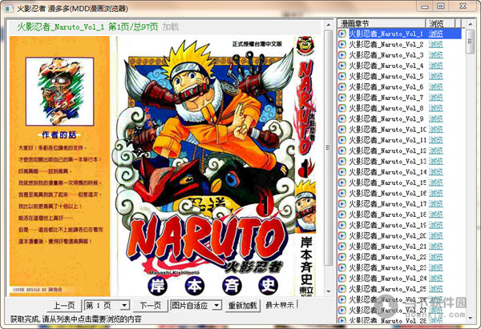Click the icon beside Naruto_Vol_21 row
The image size is (481, 329).
(342, 246)
